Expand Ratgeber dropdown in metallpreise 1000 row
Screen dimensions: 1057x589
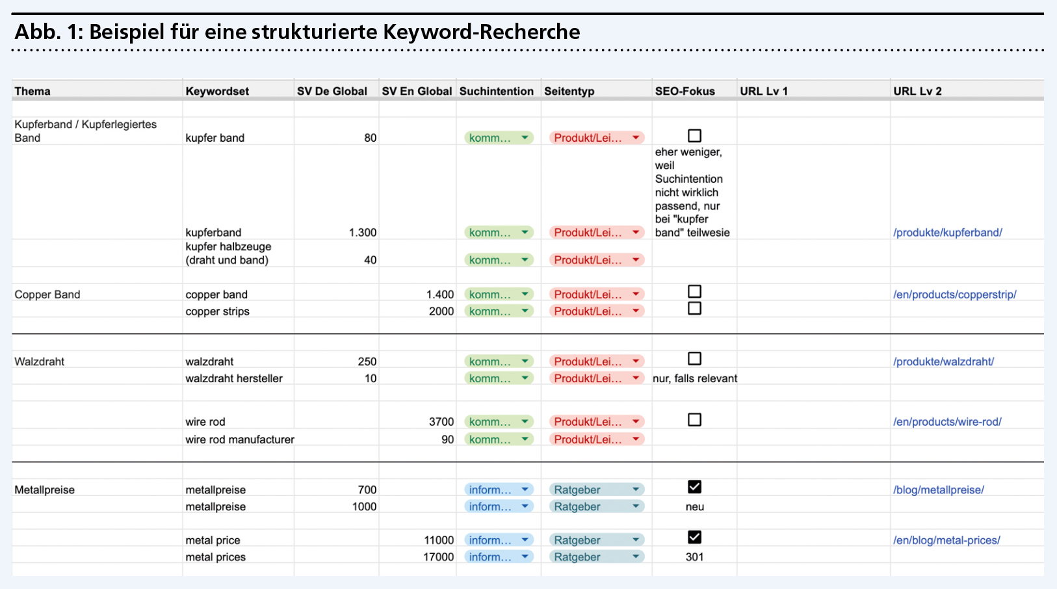click(636, 506)
